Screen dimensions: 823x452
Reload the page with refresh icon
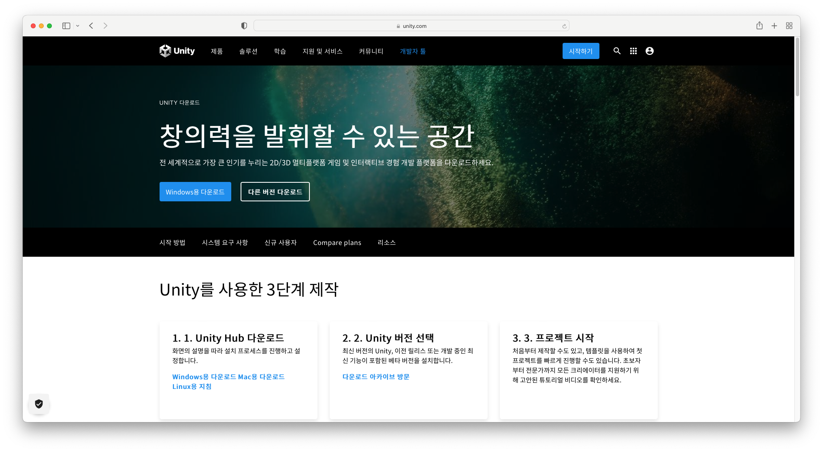tap(564, 26)
